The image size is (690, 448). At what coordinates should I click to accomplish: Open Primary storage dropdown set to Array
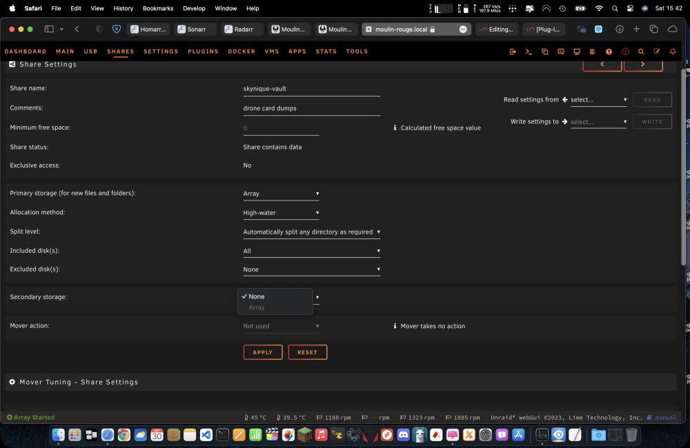tap(281, 194)
